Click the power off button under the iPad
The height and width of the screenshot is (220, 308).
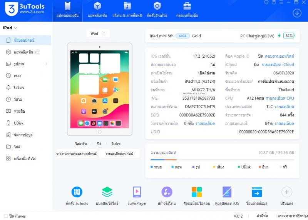99,144
